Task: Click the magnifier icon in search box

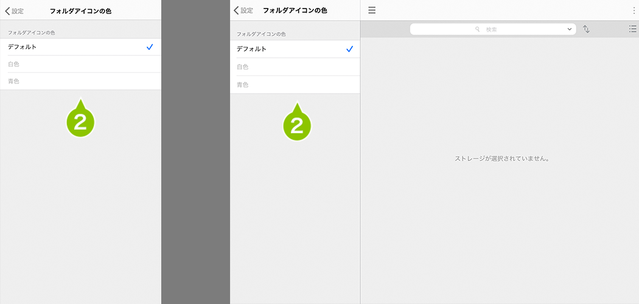Action: coord(478,29)
